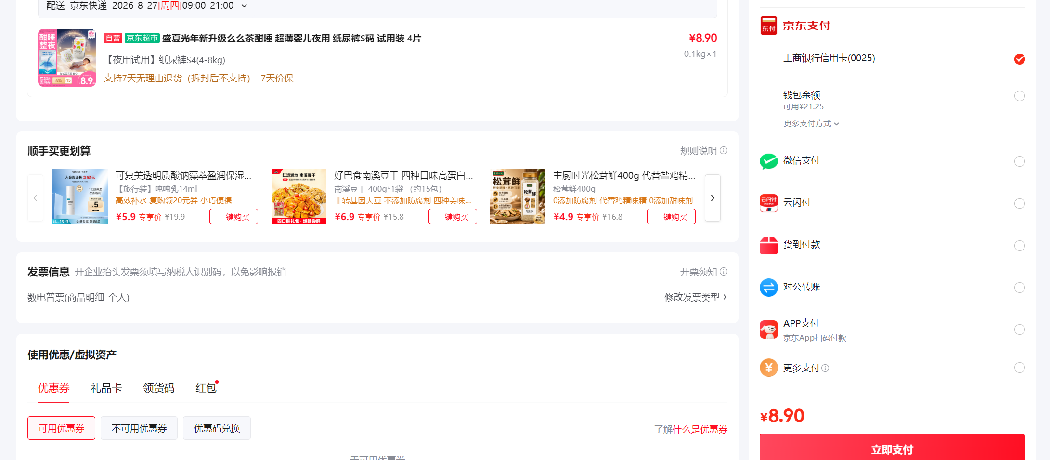Click the 云闪付 red icon
This screenshot has height=460, width=1050.
coord(768,203)
